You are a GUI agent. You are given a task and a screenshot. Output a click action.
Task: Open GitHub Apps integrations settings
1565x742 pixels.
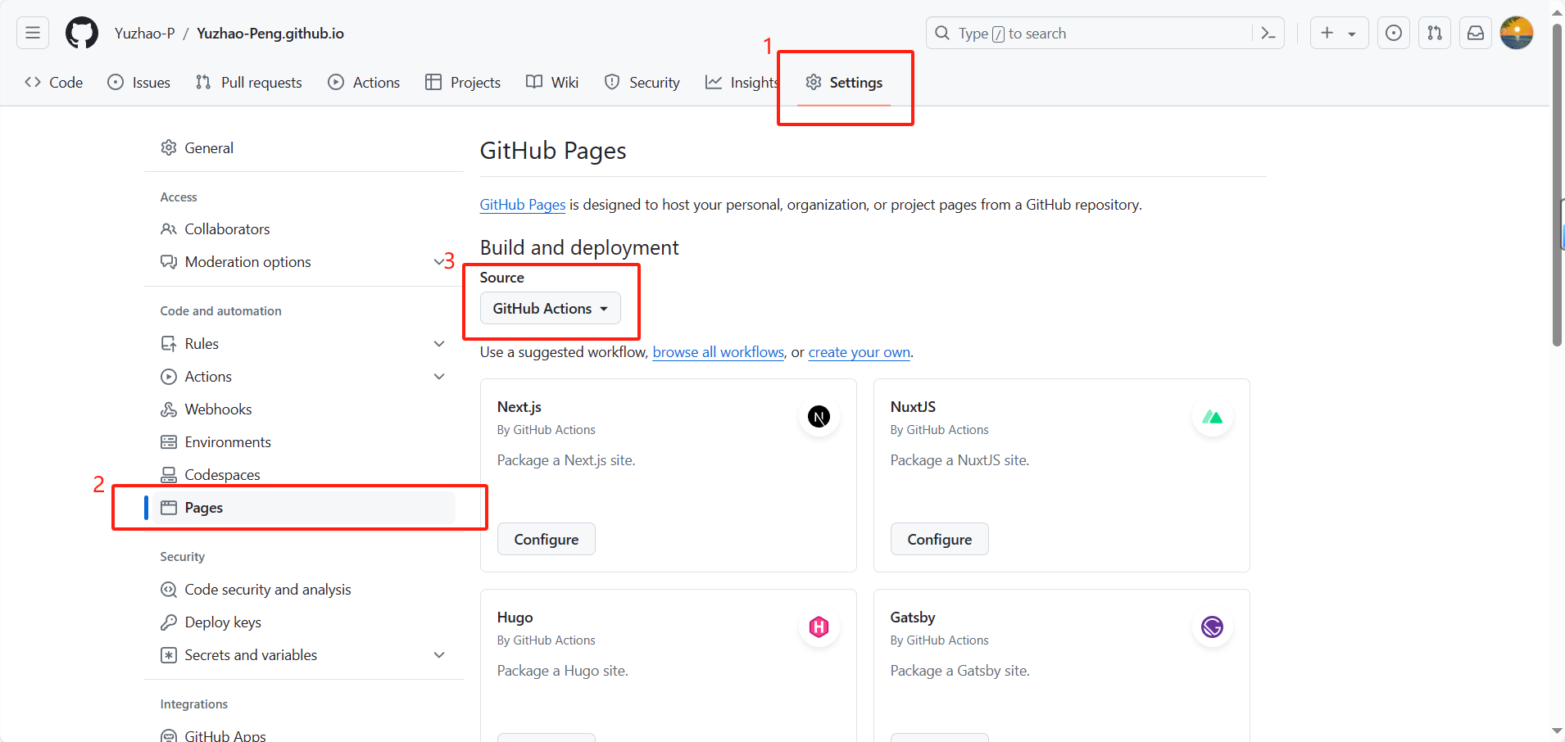pos(304,735)
